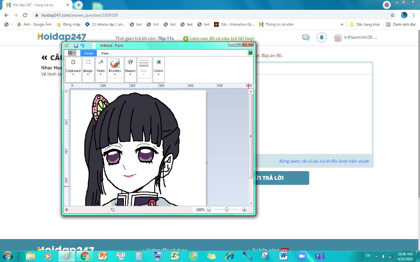Open Paint Help with the question mark icon

coord(250,53)
